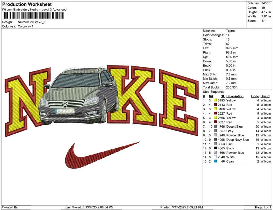Pick the red swatch beside code 3337
Image resolution: width=273 pixels, height=210 pixels.
coord(215,122)
